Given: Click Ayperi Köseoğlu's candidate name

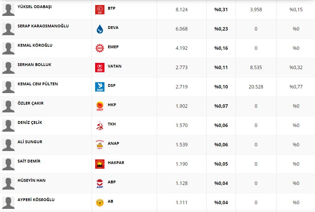Looking at the screenshot, I should pyautogui.click(x=36, y=200).
